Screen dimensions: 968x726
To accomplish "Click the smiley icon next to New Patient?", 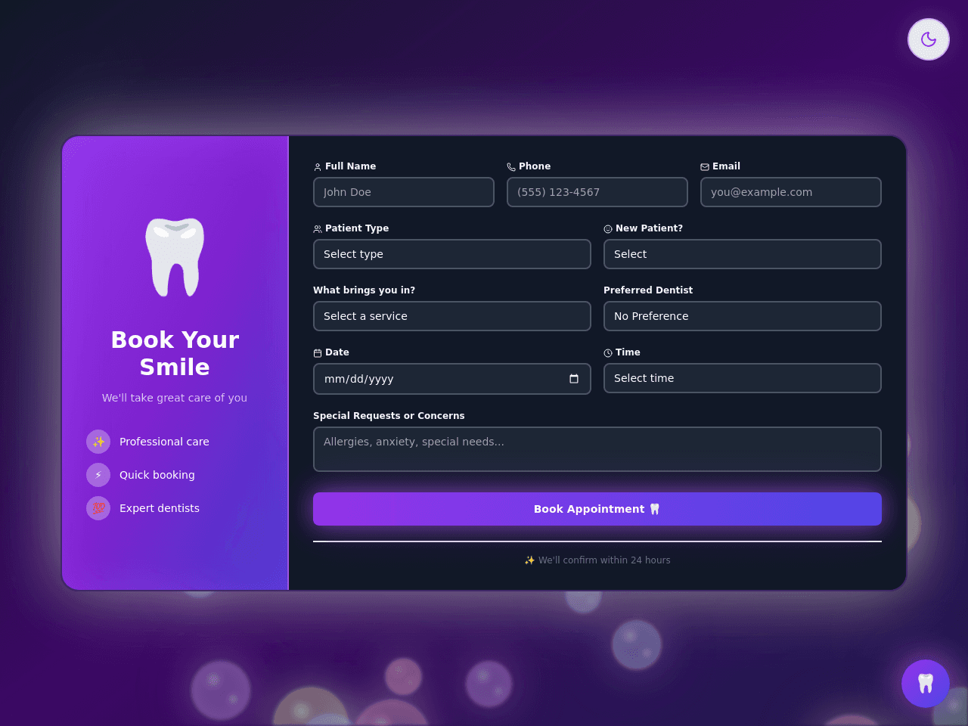I will tap(608, 229).
